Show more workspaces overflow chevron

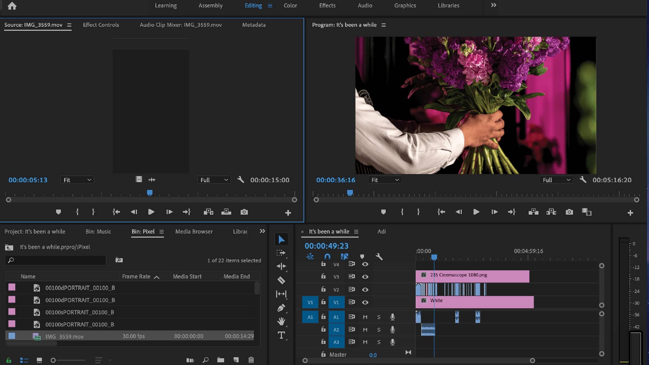click(494, 5)
